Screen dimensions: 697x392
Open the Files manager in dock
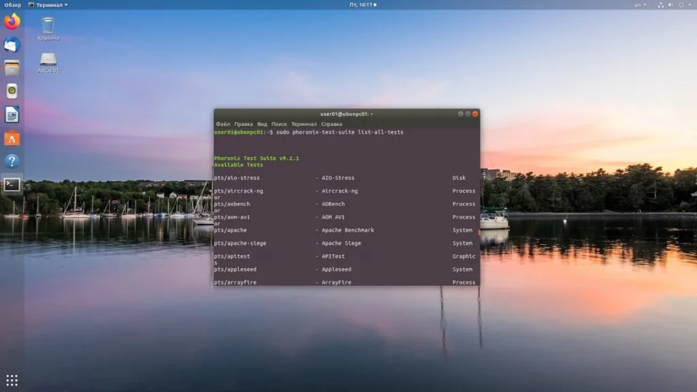[x=12, y=68]
